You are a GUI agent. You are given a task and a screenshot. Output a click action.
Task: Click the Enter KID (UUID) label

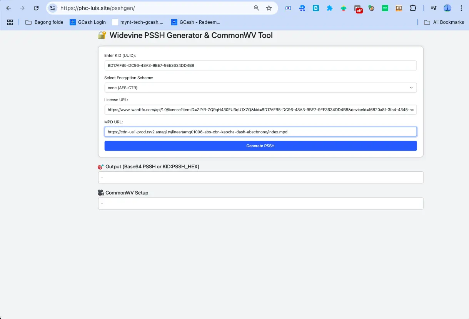click(x=120, y=56)
